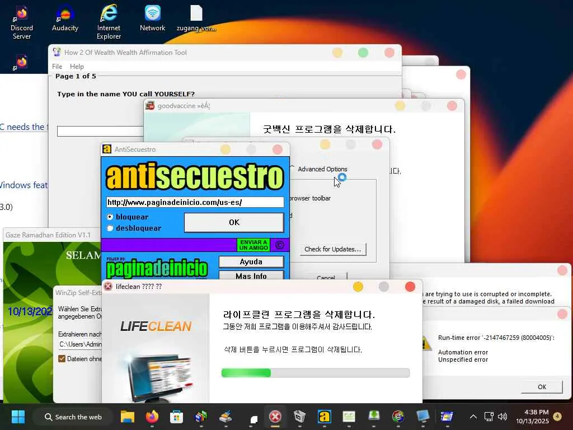The image size is (573, 430).
Task: Click the Mas Info button
Action: pyautogui.click(x=251, y=275)
